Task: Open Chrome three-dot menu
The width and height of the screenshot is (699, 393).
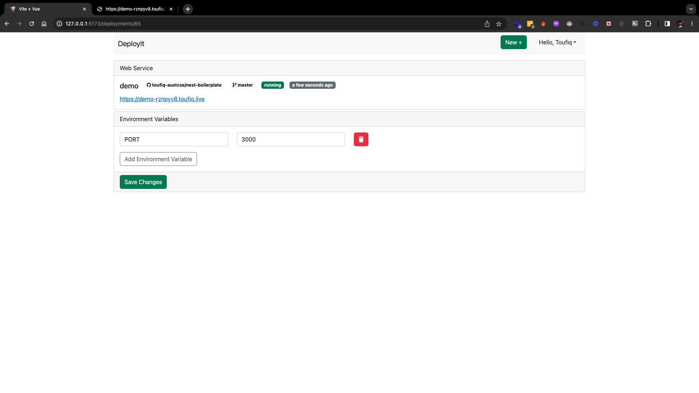Action: point(692,24)
